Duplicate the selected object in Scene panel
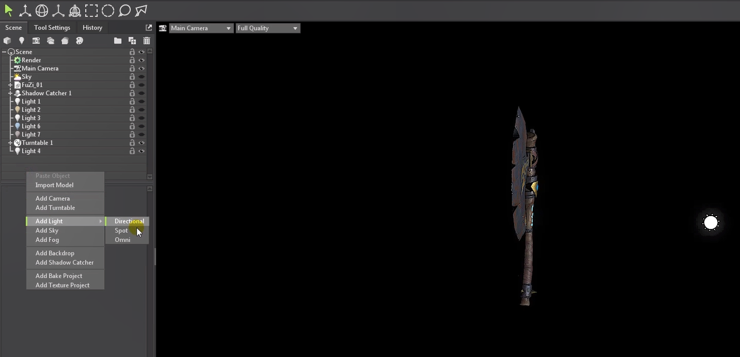Viewport: 740px width, 357px height. (132, 40)
